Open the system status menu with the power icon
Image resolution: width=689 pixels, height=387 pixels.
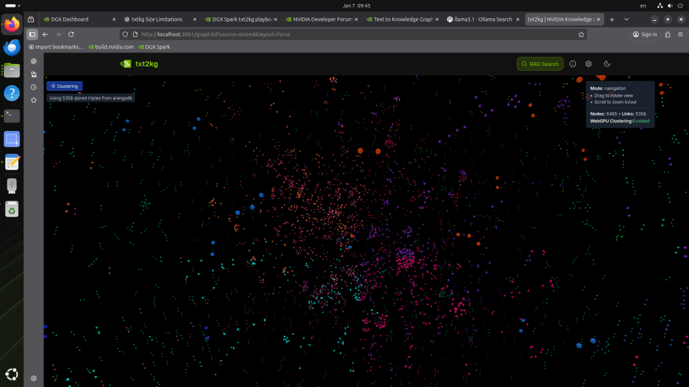pos(679,5)
